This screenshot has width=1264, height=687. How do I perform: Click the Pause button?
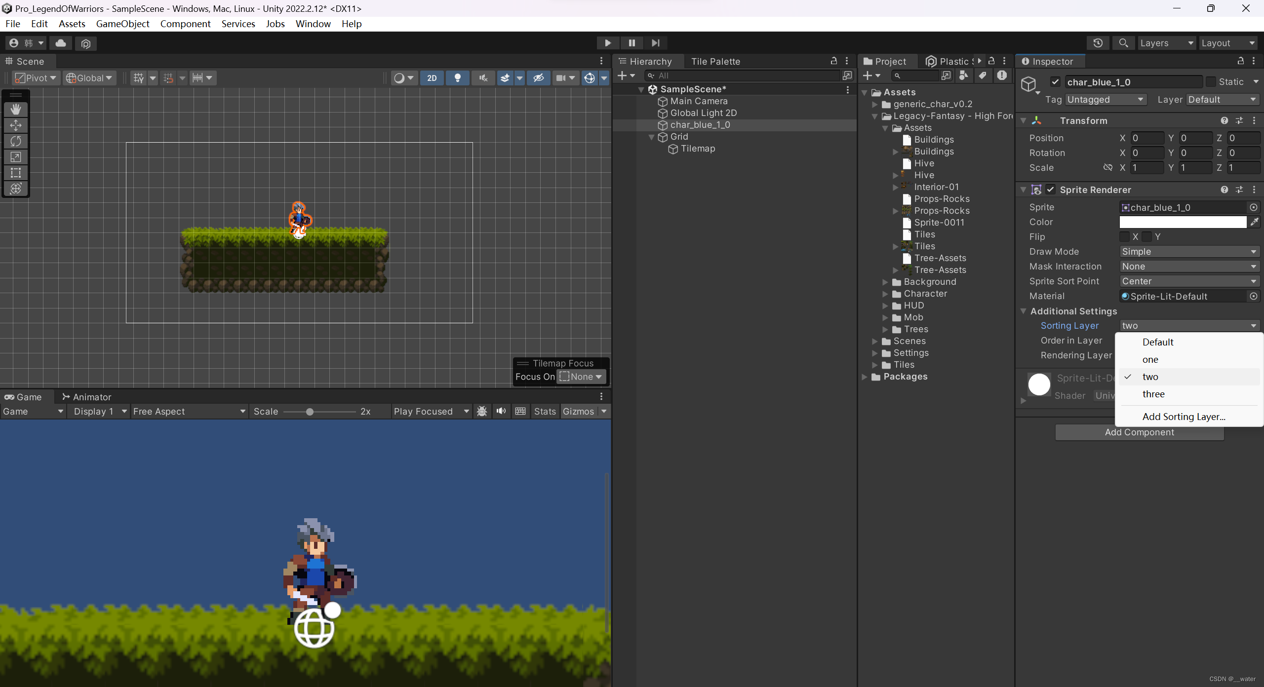click(x=632, y=43)
